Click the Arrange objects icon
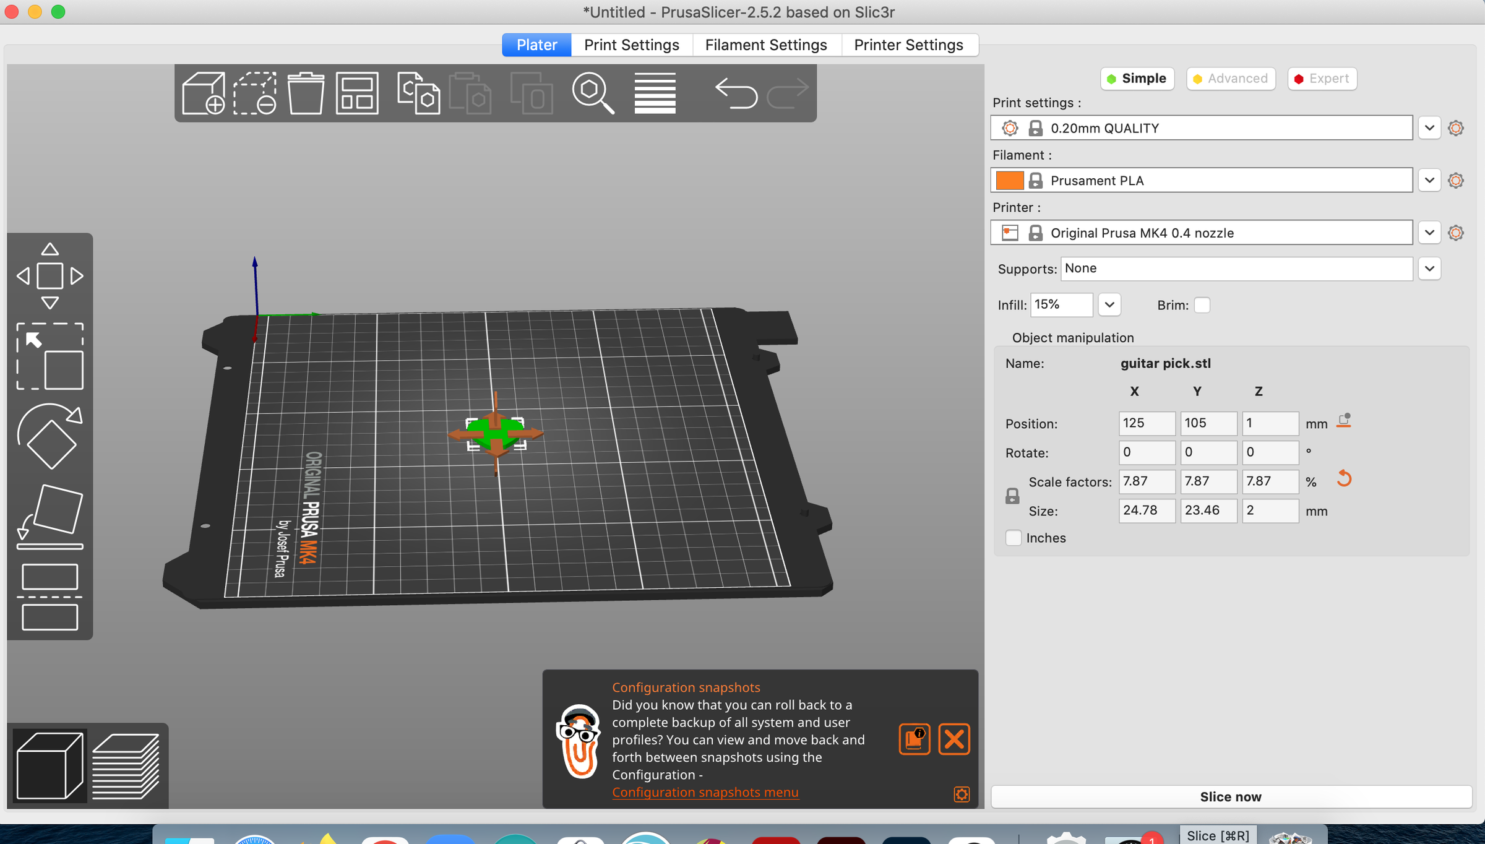This screenshot has width=1485, height=844. point(357,93)
